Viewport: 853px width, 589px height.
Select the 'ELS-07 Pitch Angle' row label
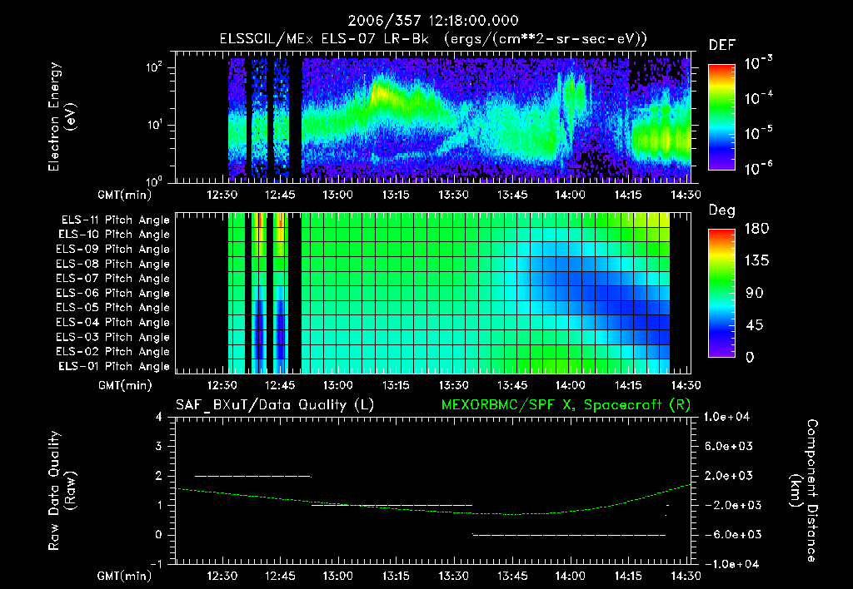tap(113, 279)
